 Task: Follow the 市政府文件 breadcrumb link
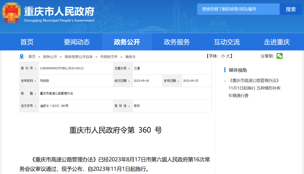coord(109,57)
